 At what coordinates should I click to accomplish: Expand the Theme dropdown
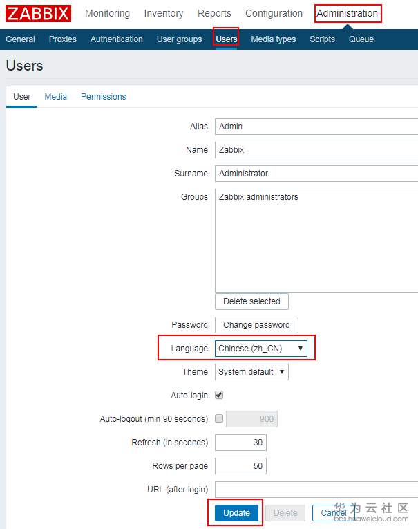click(x=251, y=372)
